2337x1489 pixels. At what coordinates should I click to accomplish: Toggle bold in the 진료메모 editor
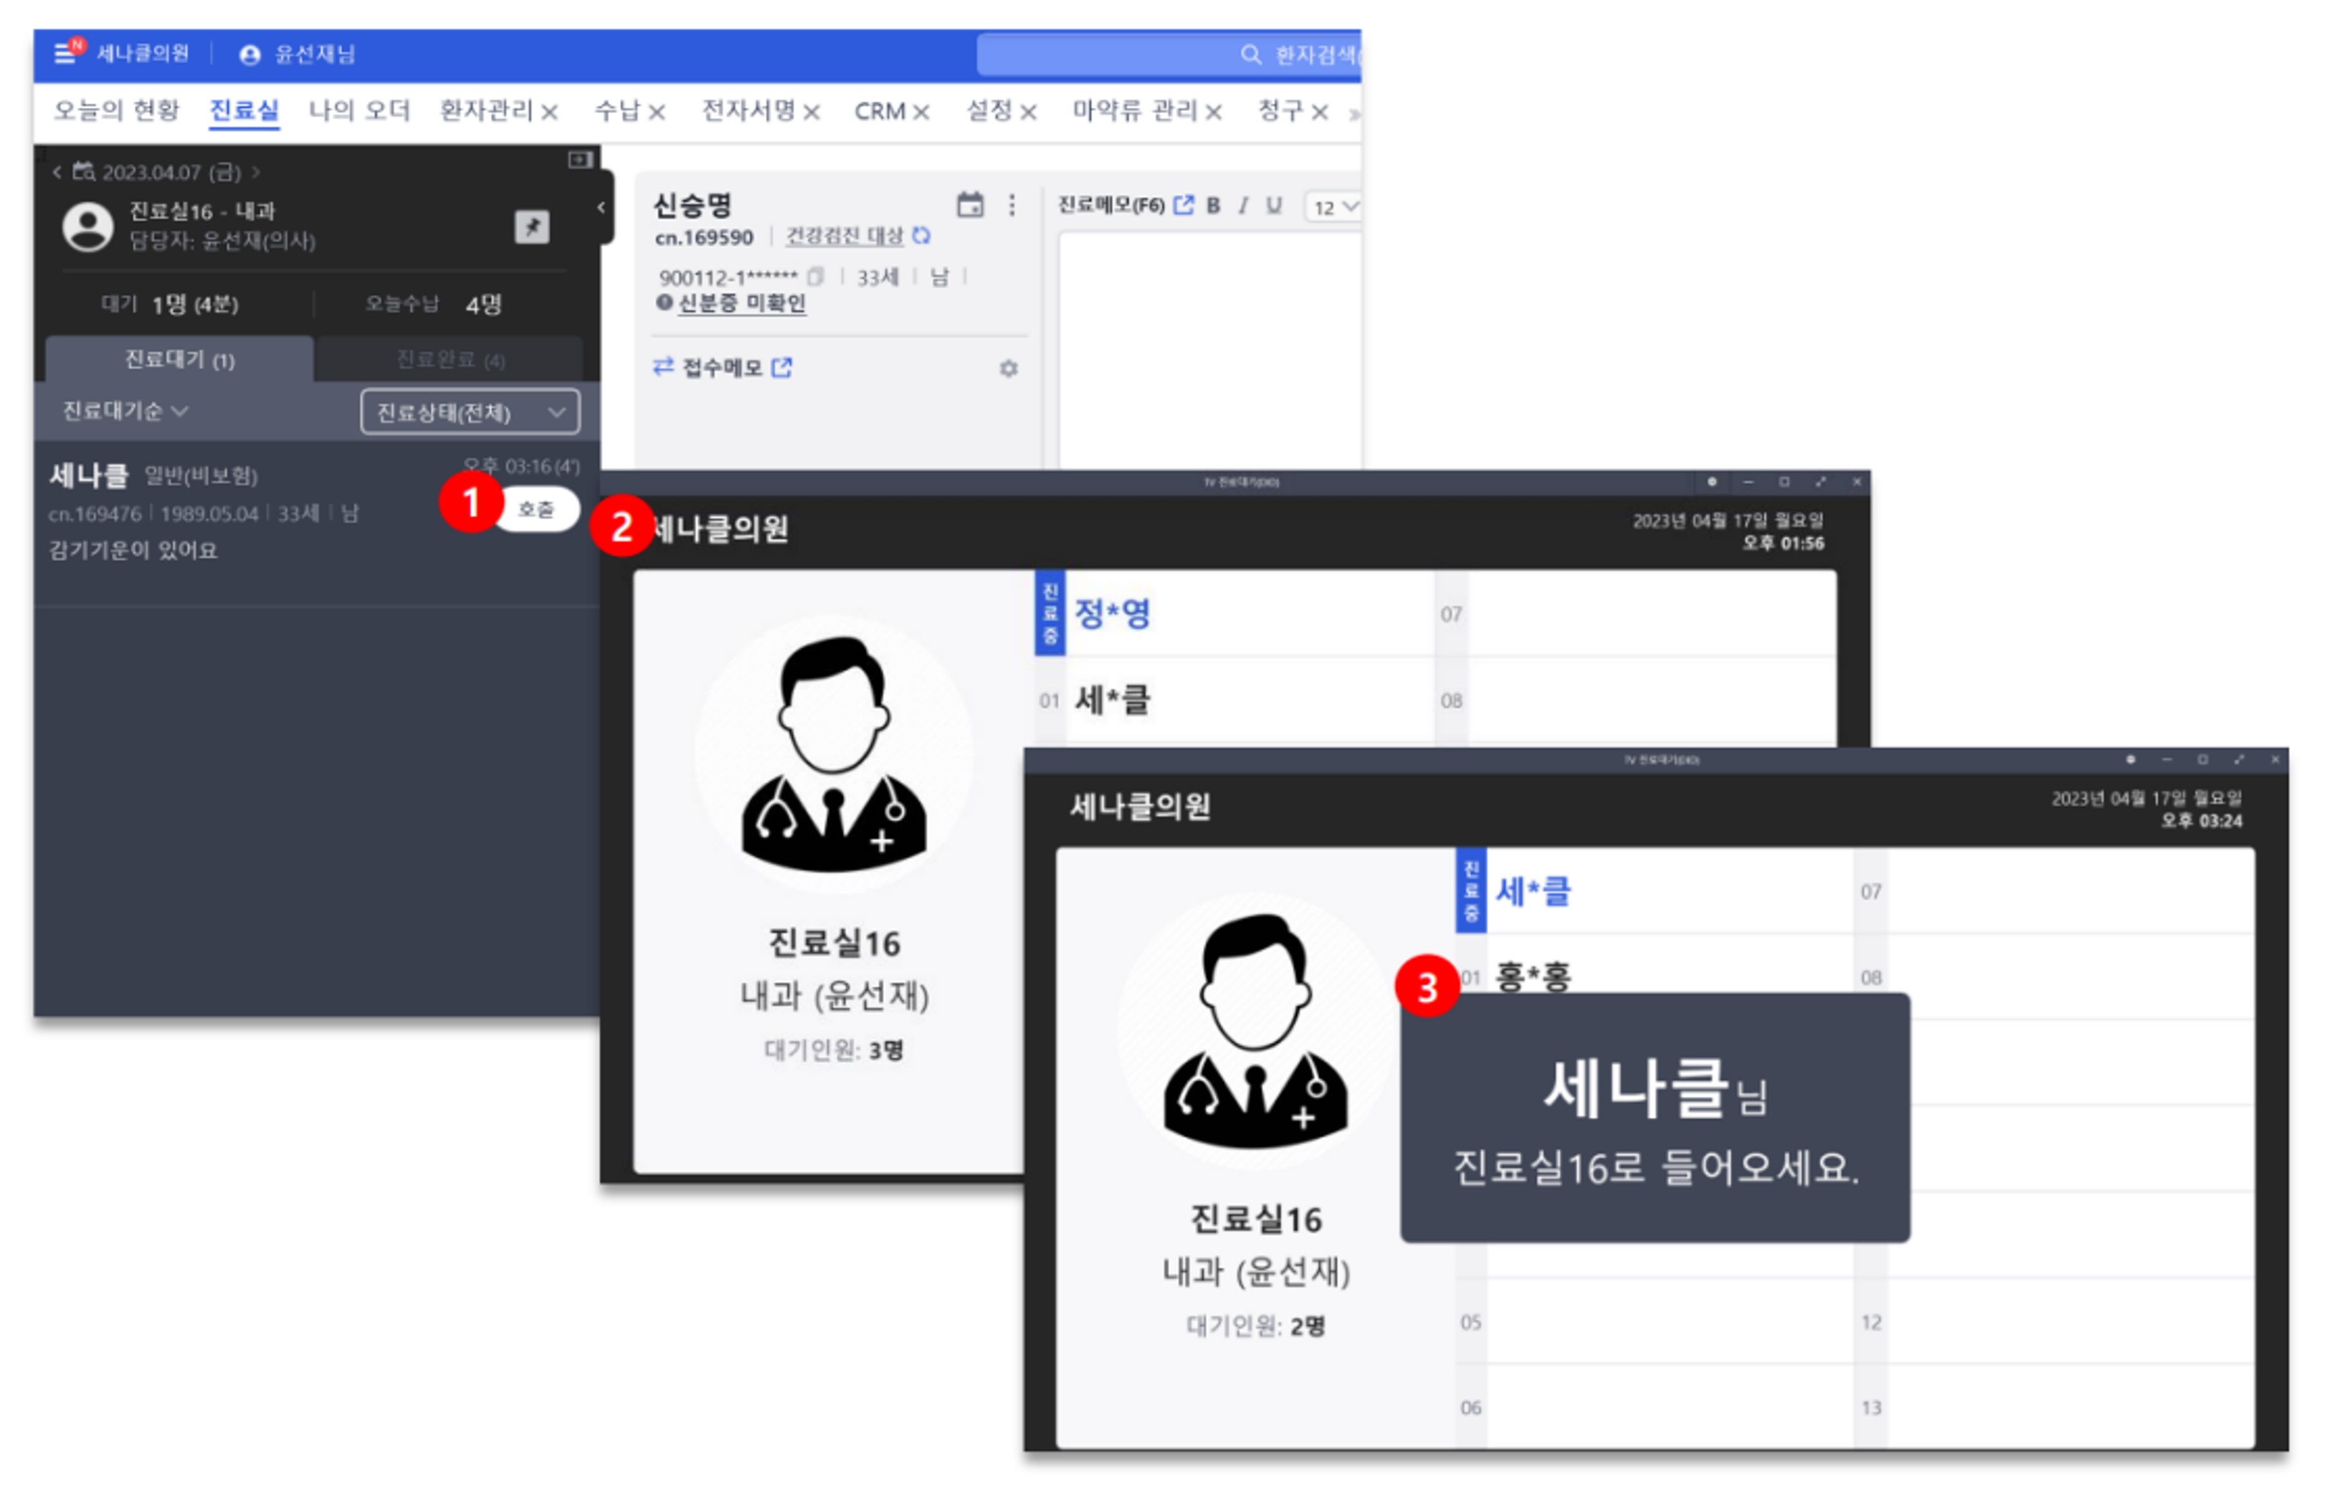pyautogui.click(x=1213, y=205)
